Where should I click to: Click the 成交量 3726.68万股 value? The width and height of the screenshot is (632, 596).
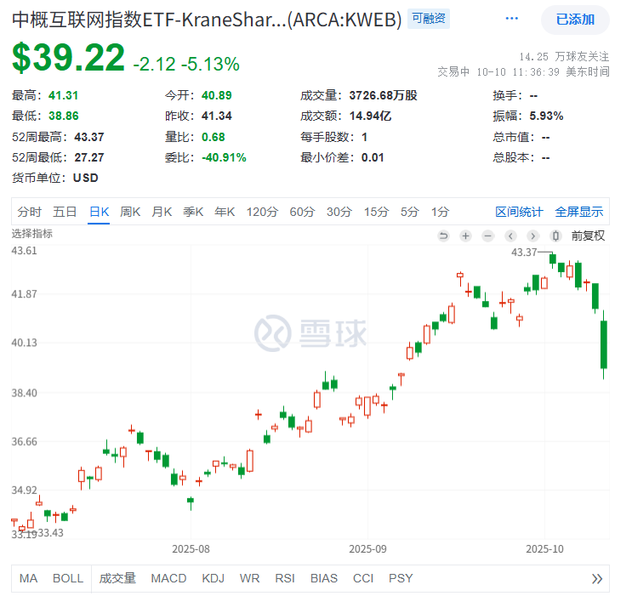point(383,95)
